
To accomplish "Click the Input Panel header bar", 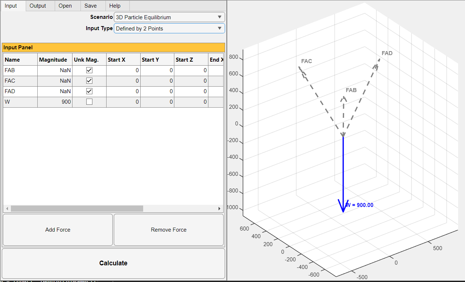I will click(113, 47).
